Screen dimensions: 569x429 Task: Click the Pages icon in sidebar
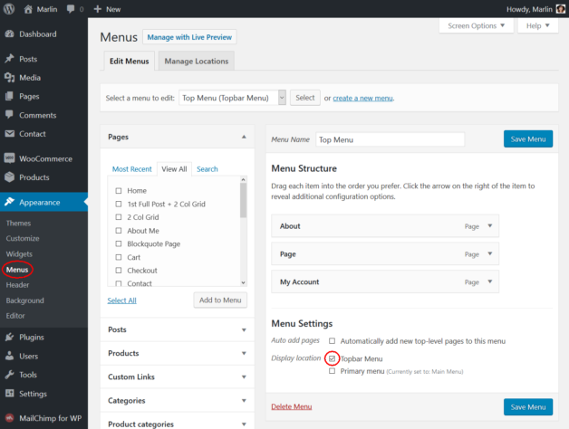(9, 96)
